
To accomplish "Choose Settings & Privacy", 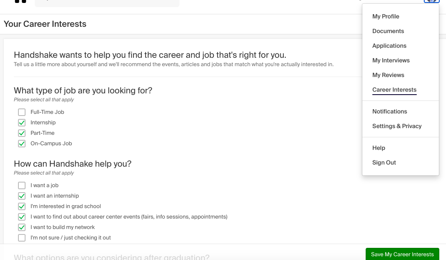I will click(397, 126).
